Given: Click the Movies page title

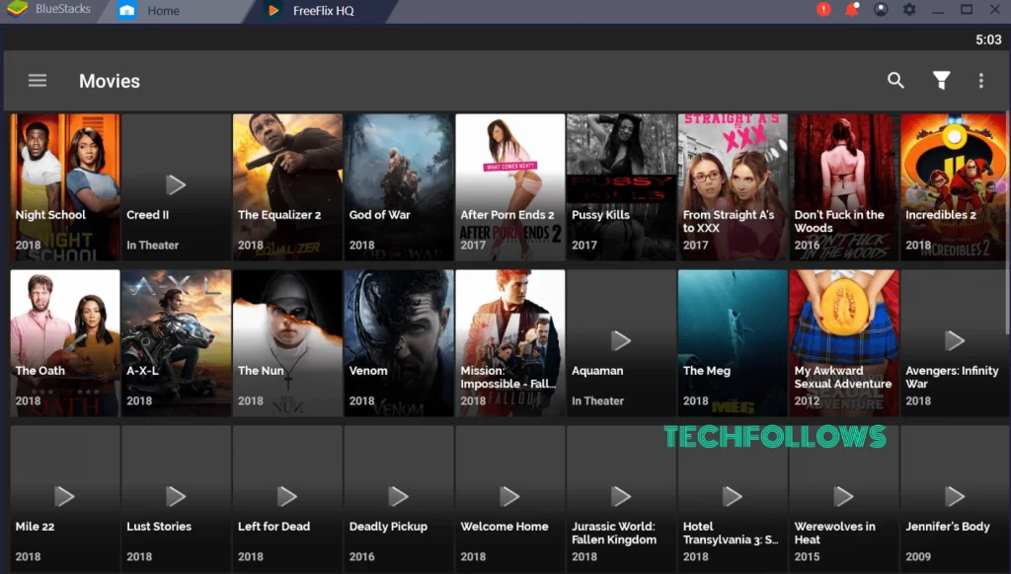Looking at the screenshot, I should point(109,81).
